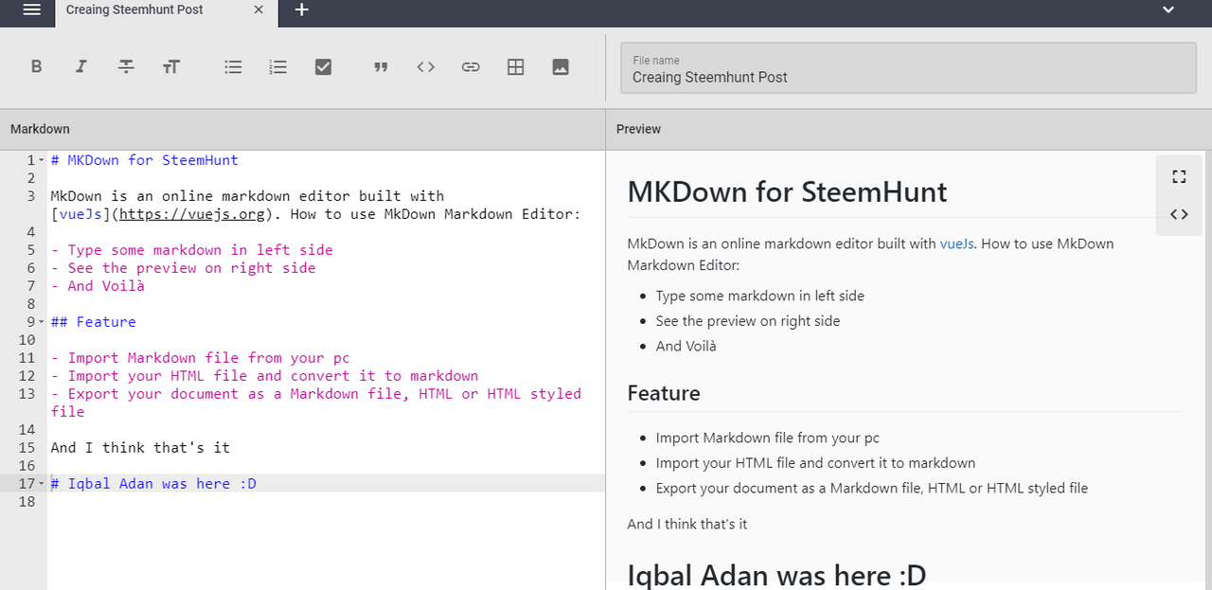
Task: Click the 'And Voilà' preview bullet
Action: click(x=686, y=346)
